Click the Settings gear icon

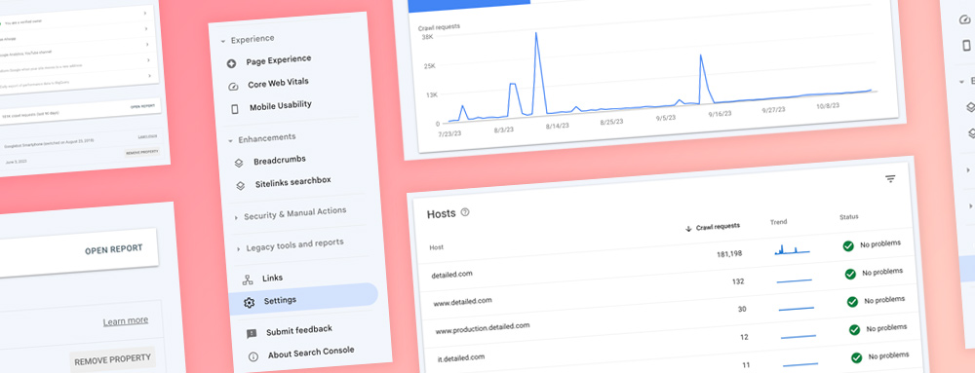coord(249,302)
